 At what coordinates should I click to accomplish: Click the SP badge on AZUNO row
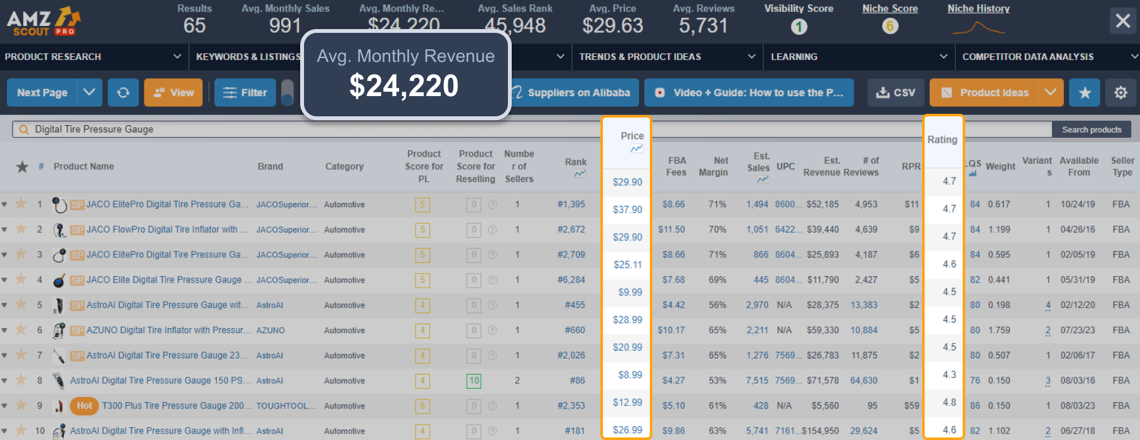click(77, 331)
